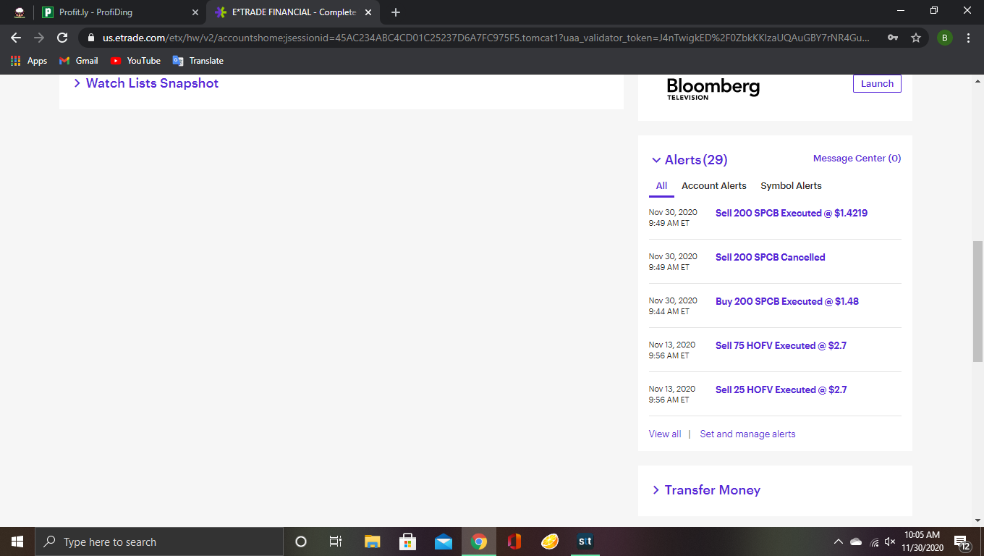Open the saved passwords key icon

894,38
